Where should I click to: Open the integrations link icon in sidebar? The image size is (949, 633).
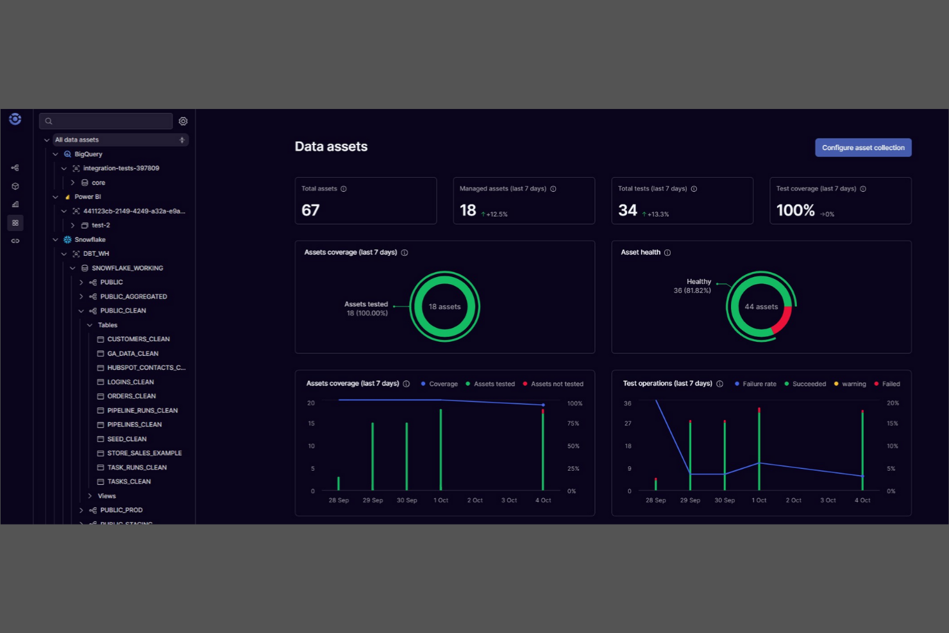(x=15, y=241)
